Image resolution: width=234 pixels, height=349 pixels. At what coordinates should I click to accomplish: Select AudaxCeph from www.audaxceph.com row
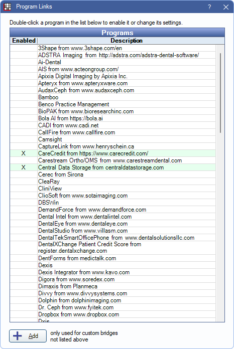coord(113,90)
